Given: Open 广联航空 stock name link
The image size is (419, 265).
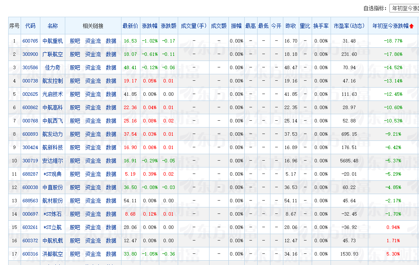Looking at the screenshot, I should click(x=53, y=54).
